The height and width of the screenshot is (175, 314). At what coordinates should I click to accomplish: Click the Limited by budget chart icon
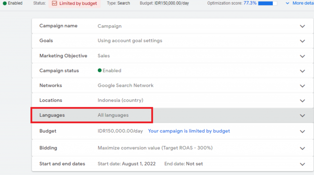tap(54, 3)
